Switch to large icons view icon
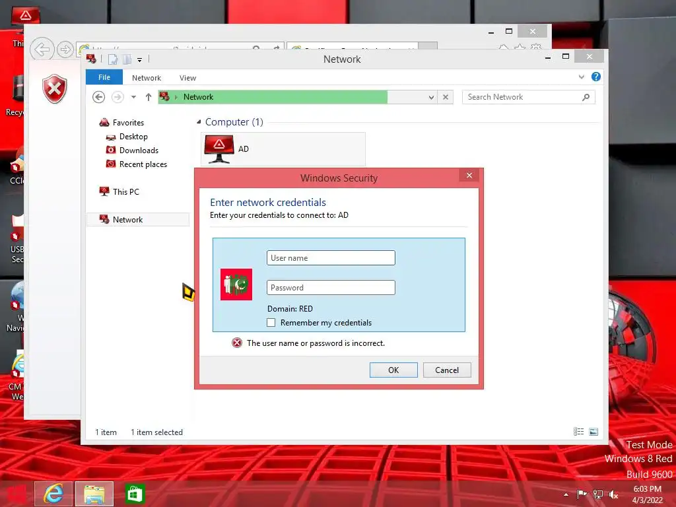The height and width of the screenshot is (507, 676). [x=593, y=432]
